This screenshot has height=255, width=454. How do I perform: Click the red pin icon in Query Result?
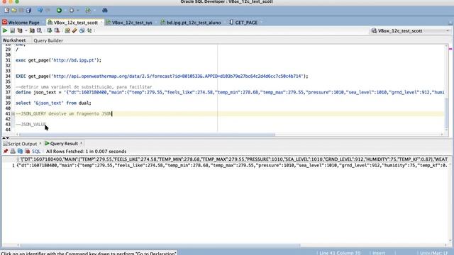[6, 151]
